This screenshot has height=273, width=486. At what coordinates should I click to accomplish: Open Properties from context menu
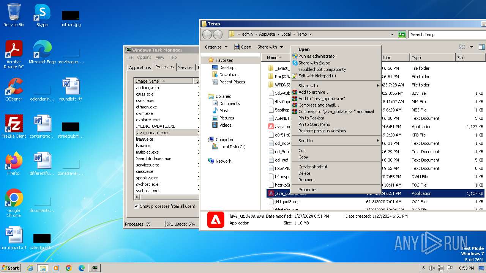[336, 190]
